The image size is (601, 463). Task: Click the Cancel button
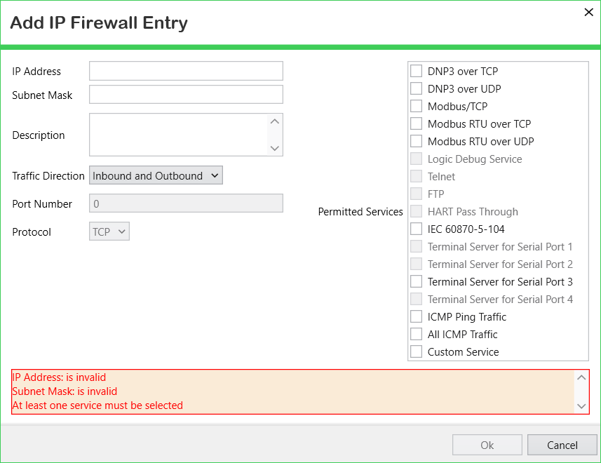tap(562, 445)
